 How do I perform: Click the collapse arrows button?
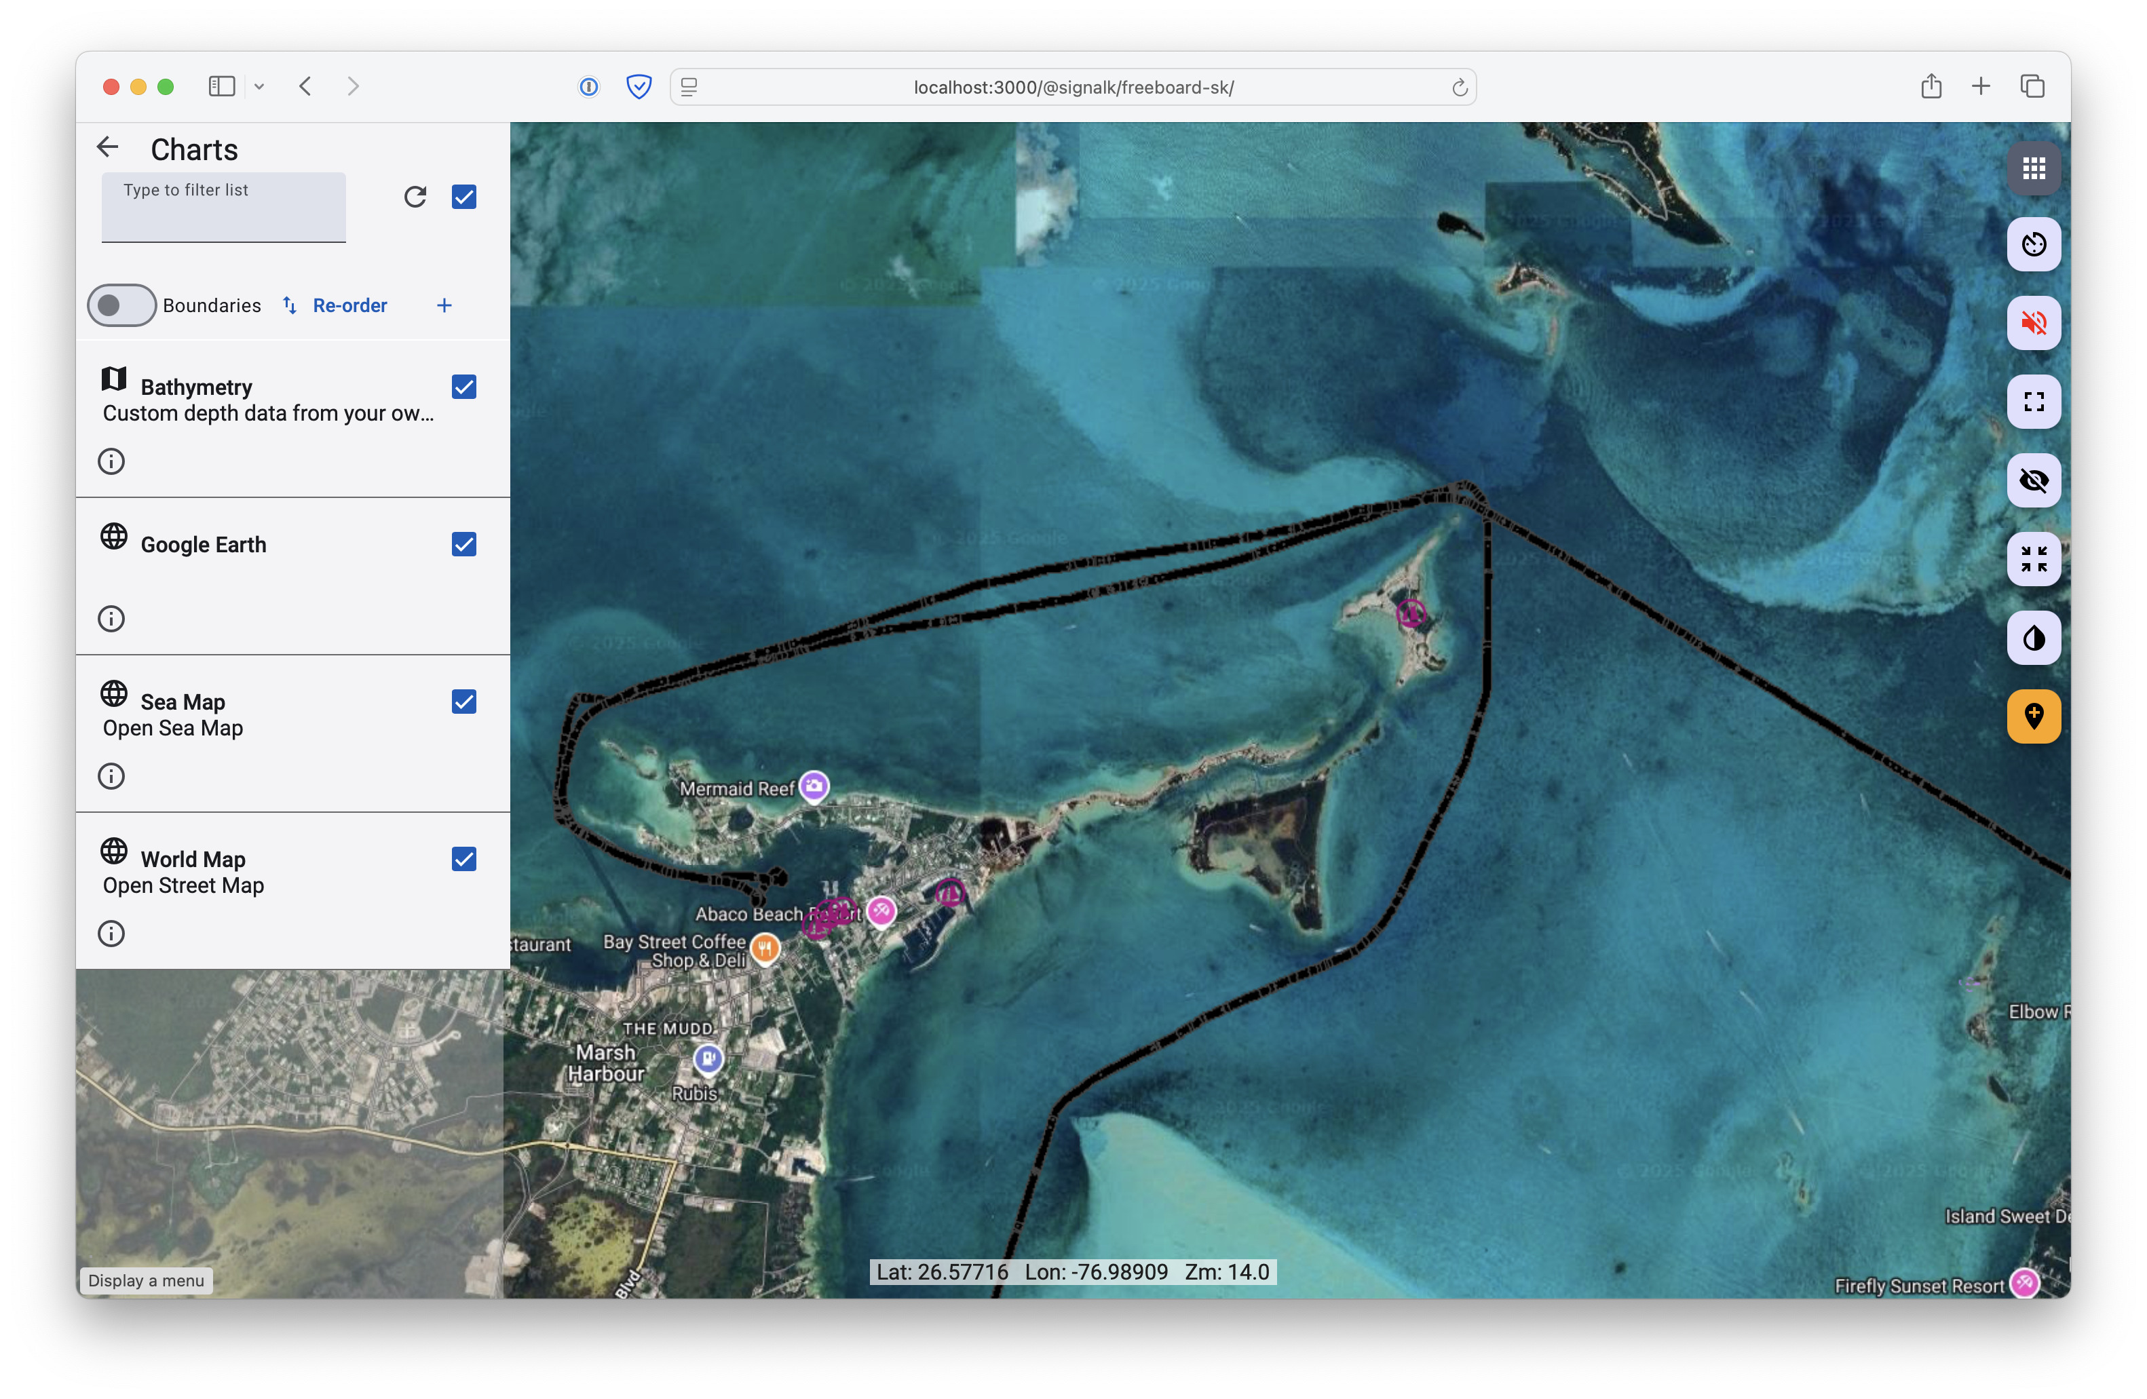tap(2033, 559)
